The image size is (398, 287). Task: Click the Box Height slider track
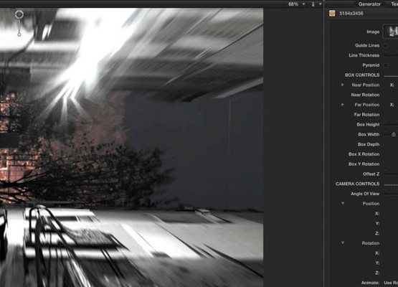click(x=391, y=124)
